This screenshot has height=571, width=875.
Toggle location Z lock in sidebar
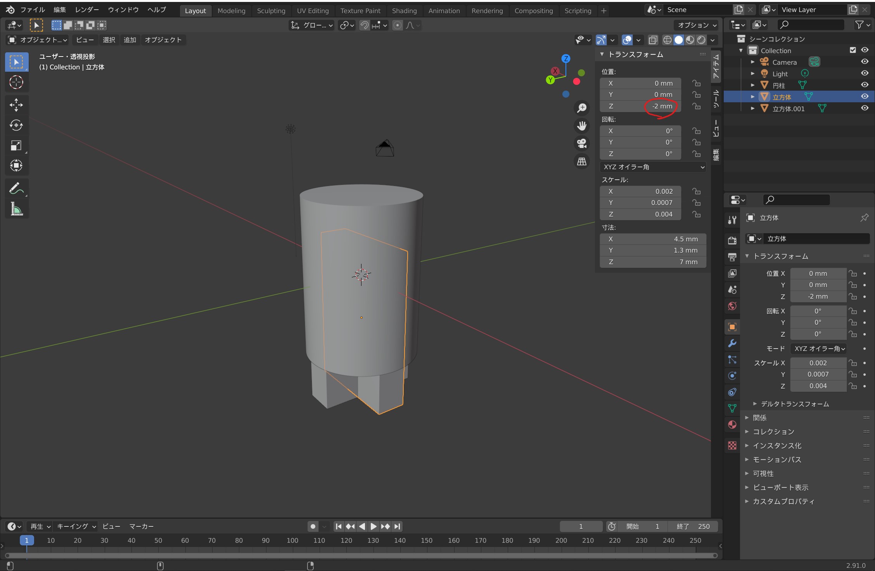[697, 106]
